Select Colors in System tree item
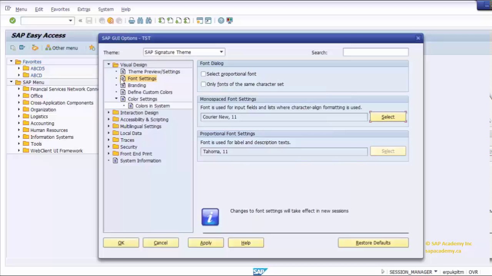Viewport: 492px width, 276px height. tap(153, 106)
